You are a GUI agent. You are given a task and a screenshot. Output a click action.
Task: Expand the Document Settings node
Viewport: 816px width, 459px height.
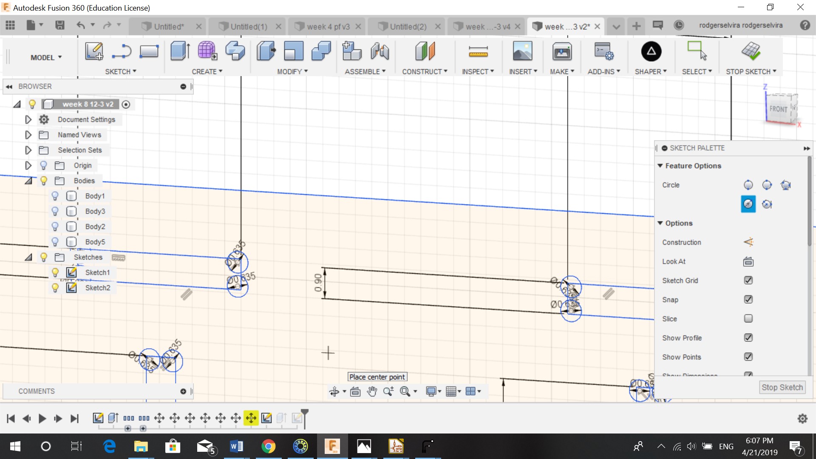click(x=28, y=119)
